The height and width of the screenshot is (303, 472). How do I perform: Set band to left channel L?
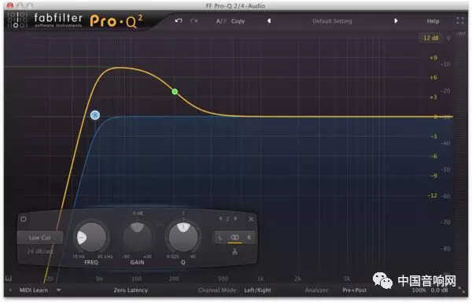220,238
